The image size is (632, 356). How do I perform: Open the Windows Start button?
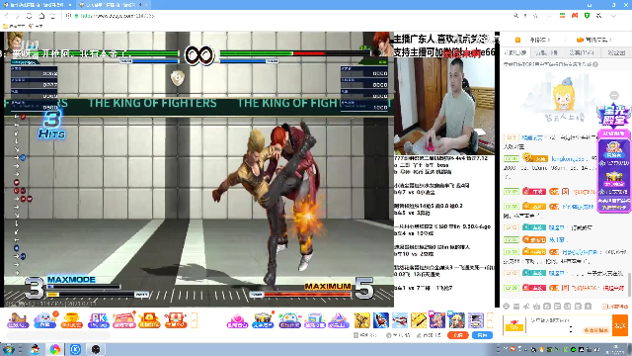[x=8, y=349]
